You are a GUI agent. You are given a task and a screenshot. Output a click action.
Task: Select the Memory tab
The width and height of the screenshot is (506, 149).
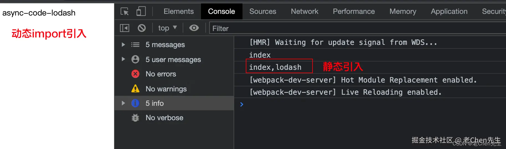(403, 11)
